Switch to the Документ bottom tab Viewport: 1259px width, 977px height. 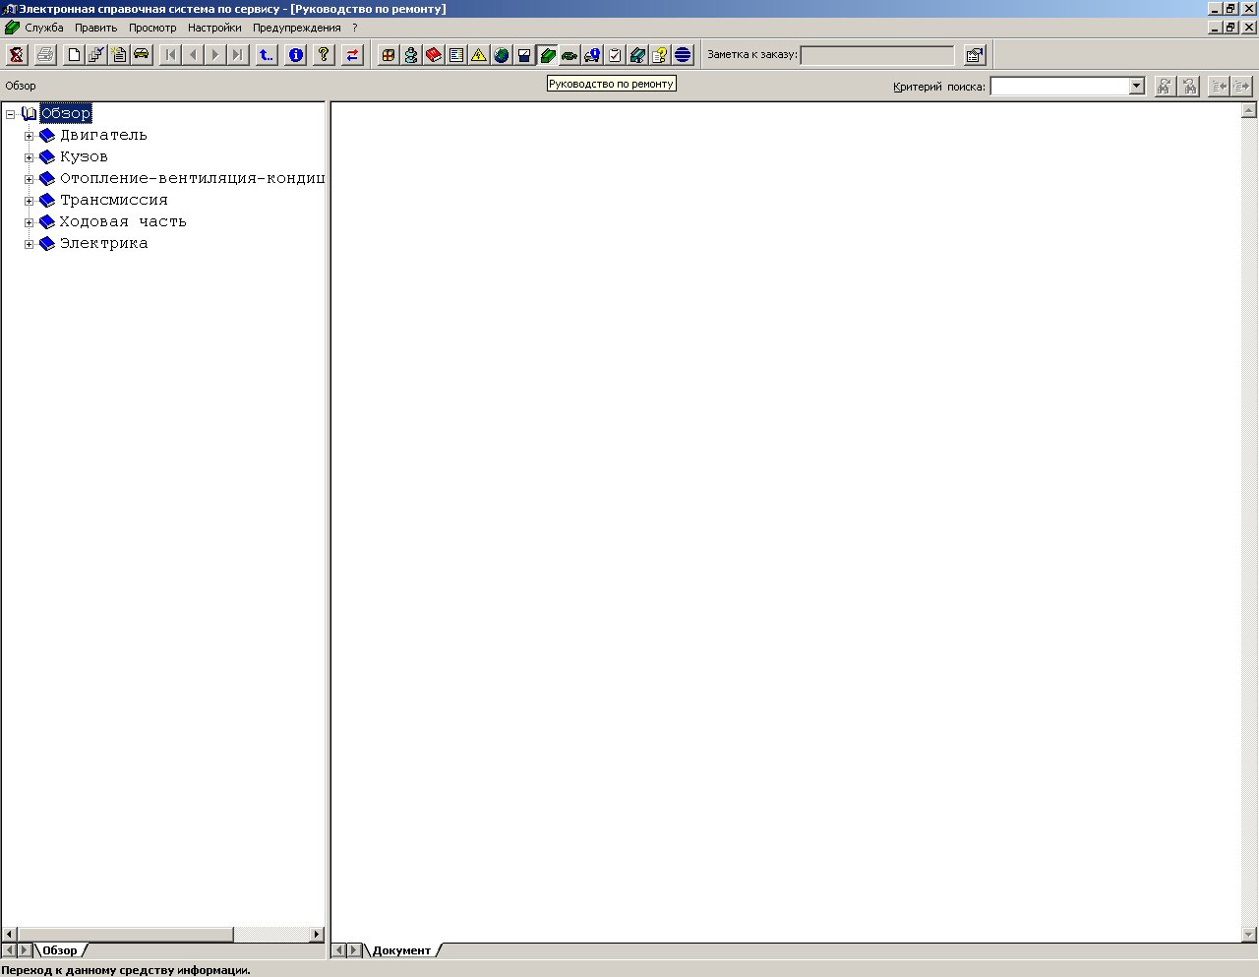pos(401,950)
